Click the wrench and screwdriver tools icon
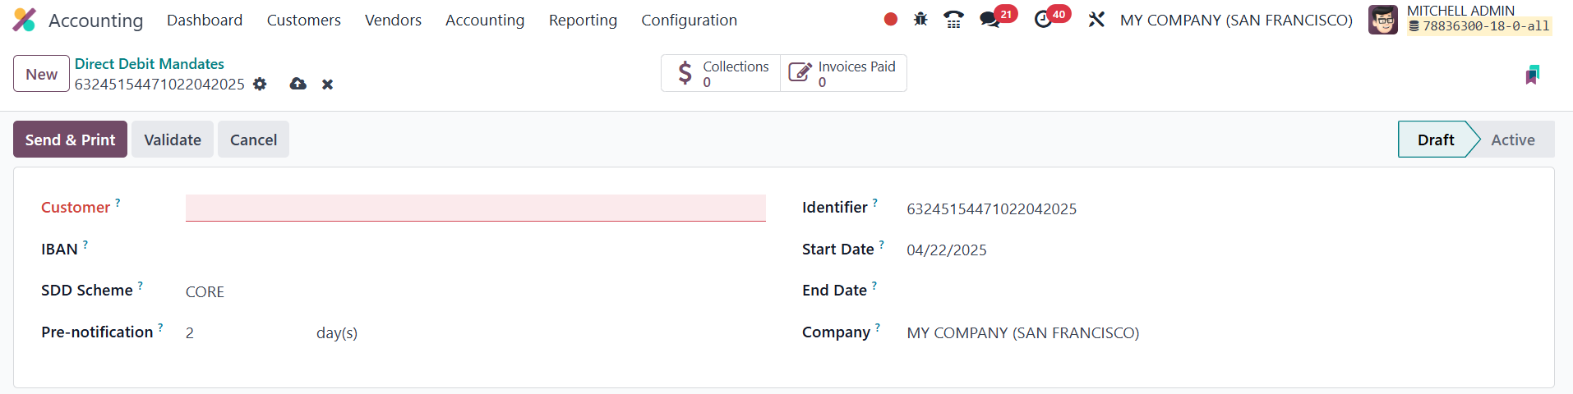 click(x=1096, y=20)
